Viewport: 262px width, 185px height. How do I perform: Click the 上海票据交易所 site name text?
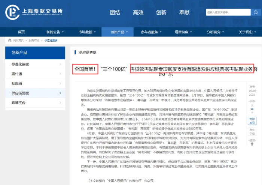pyautogui.click(x=42, y=11)
